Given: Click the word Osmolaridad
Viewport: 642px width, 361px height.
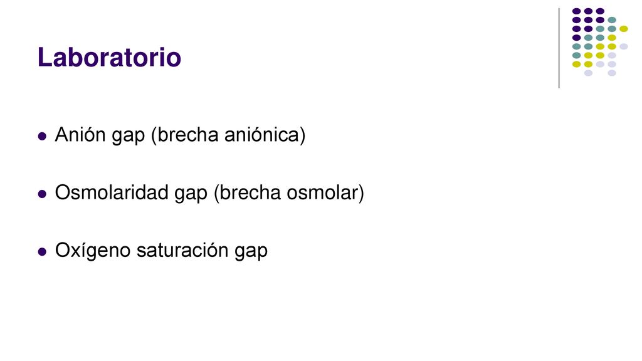Looking at the screenshot, I should point(112,192).
